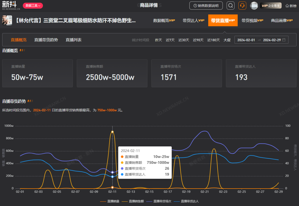
Task: Choose 昨天 time range
Action: pos(158,40)
